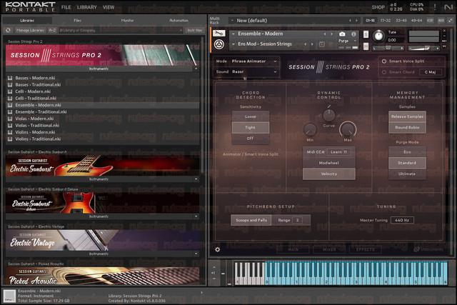Screen dimensions: 457x305
Task: Click the instrument Tune knob
Action: coord(378,36)
